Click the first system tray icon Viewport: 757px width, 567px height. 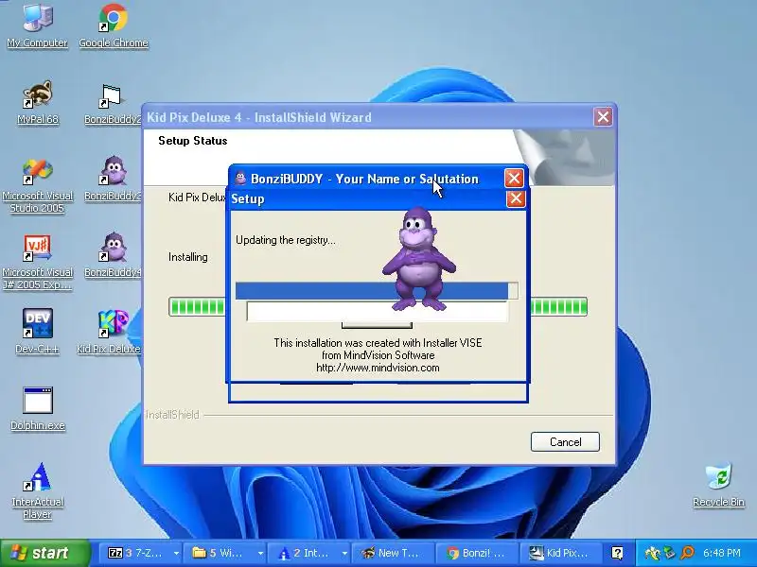(x=652, y=553)
